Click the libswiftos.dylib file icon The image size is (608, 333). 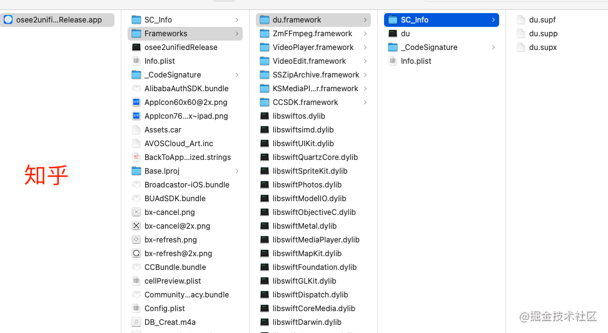(x=265, y=116)
